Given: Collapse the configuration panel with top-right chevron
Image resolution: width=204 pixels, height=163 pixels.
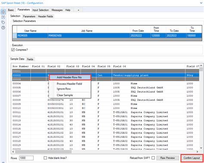Looking at the screenshot, I should (201, 3).
